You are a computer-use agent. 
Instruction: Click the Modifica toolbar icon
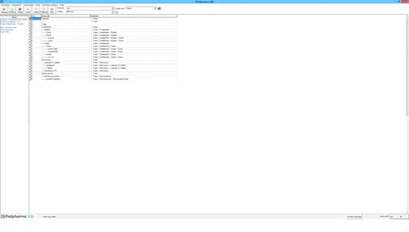[x=12, y=10]
